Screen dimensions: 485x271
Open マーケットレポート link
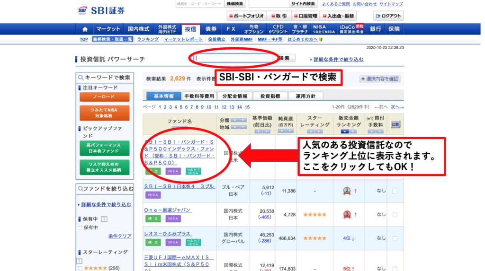183,39
